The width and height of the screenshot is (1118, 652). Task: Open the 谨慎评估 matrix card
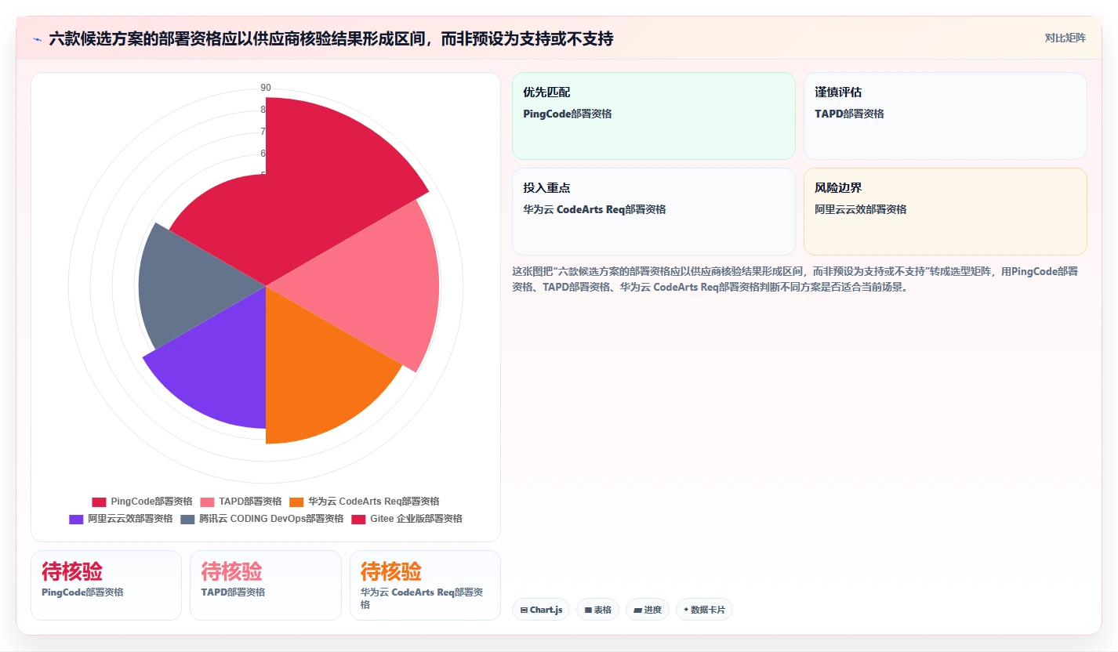(x=946, y=116)
